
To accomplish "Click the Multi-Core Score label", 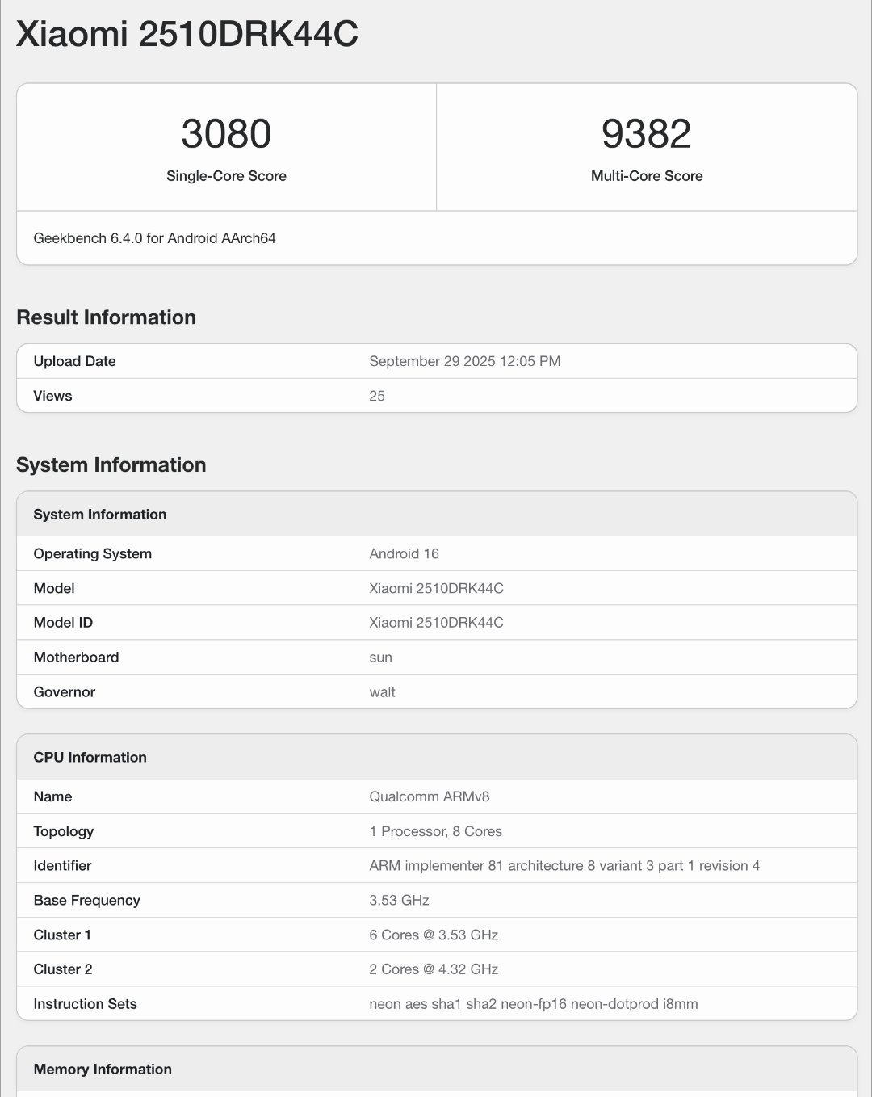I will coord(647,176).
